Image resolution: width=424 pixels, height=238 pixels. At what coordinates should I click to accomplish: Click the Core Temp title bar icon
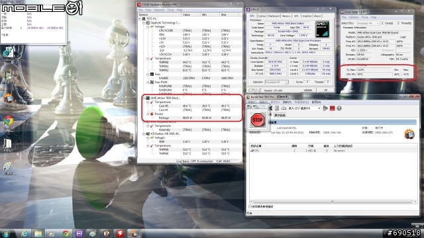click(x=343, y=12)
